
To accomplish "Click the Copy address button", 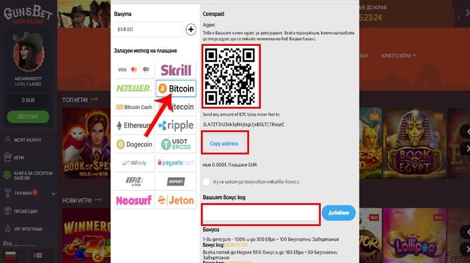I will [224, 143].
